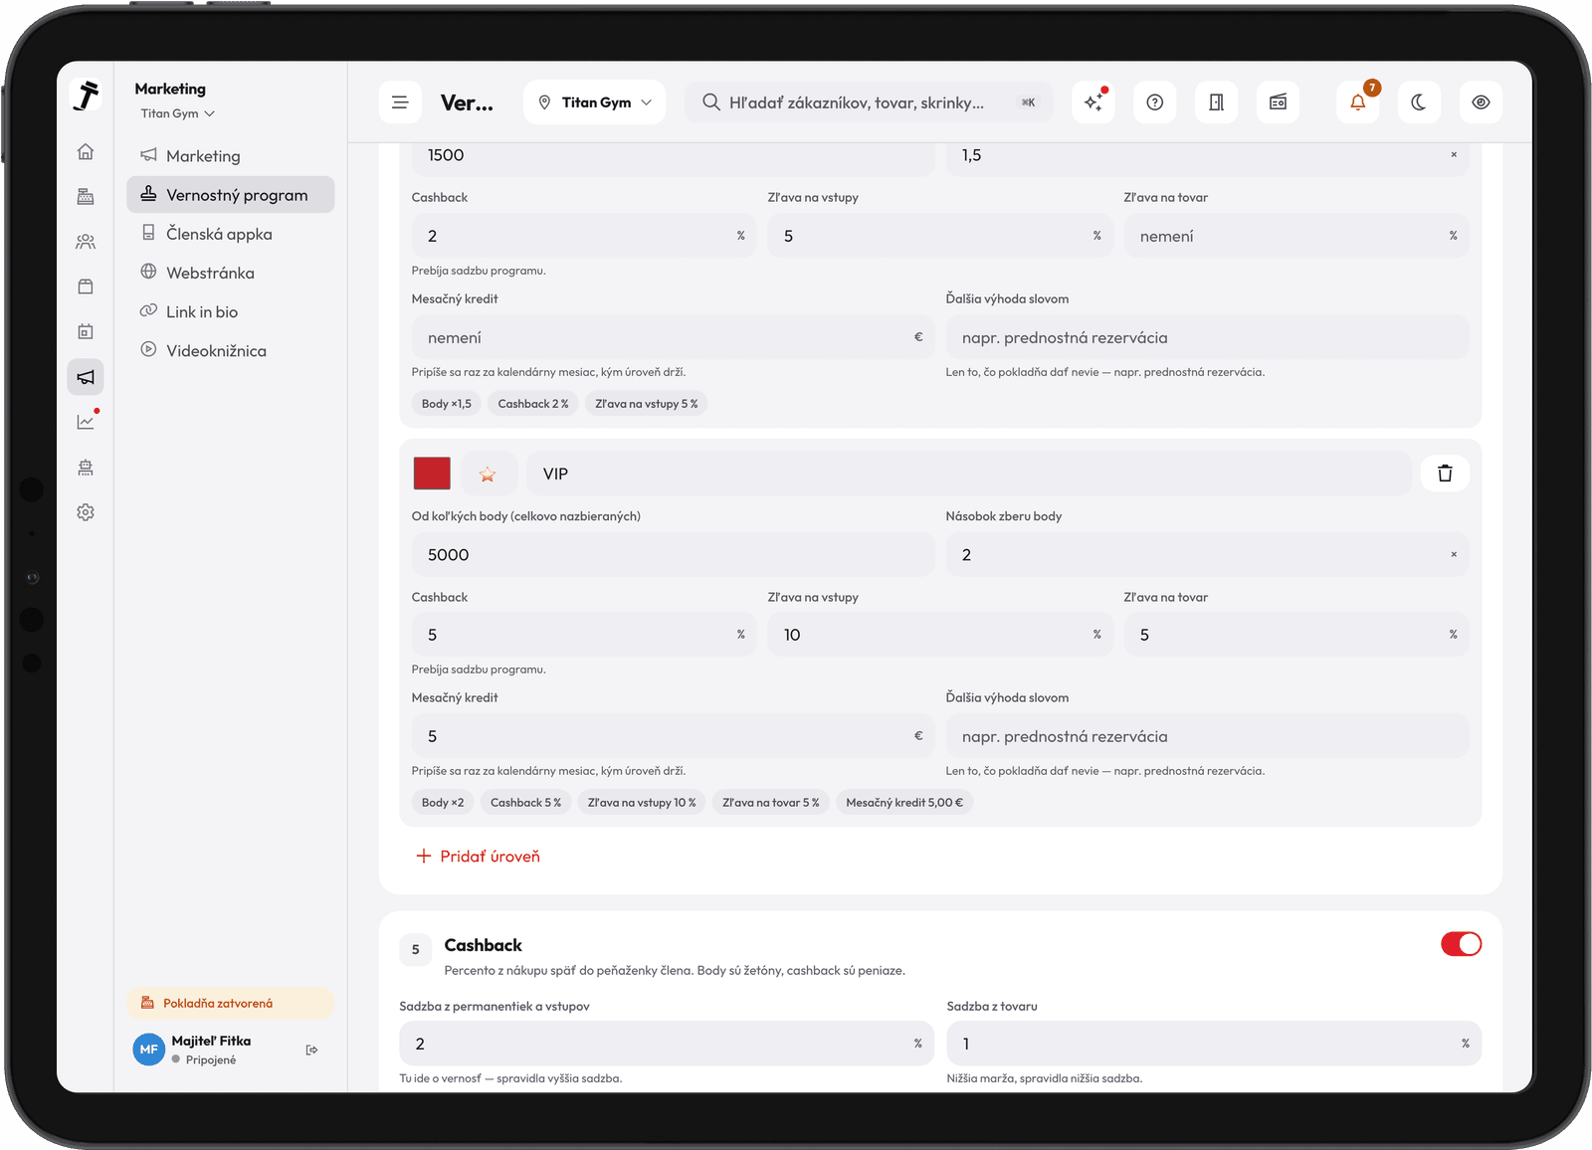Open the help question mark icon

coord(1155,102)
